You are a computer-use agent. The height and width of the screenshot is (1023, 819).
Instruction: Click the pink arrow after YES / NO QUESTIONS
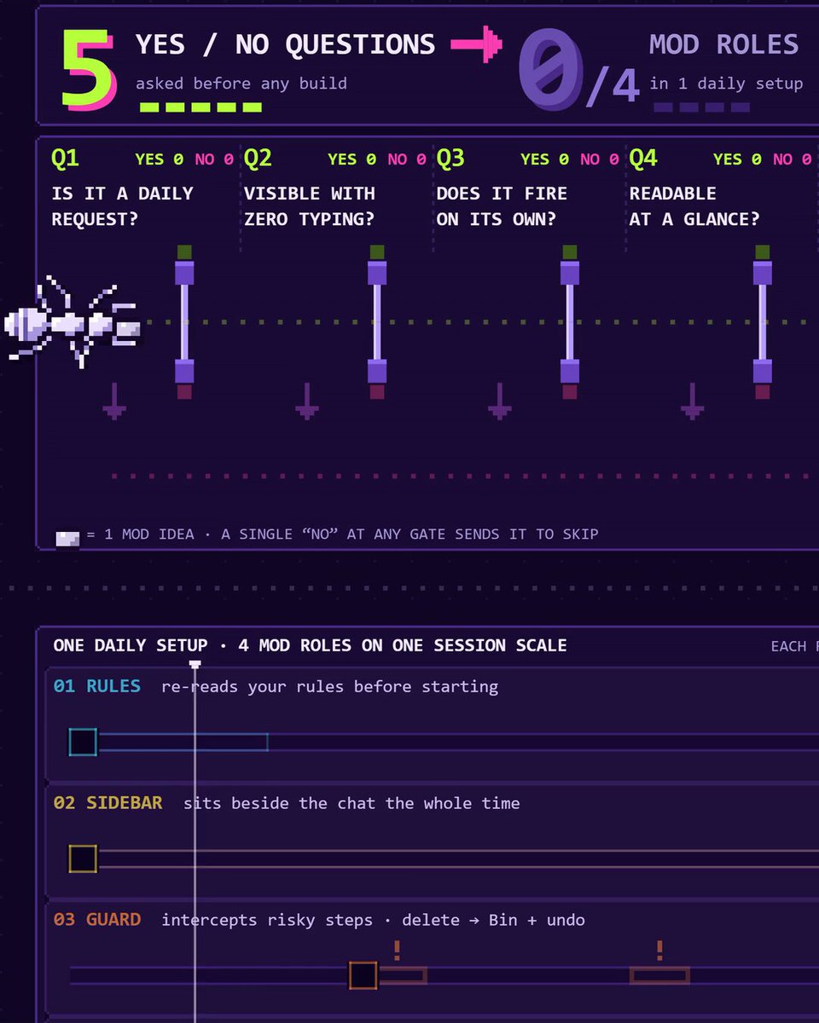(477, 44)
